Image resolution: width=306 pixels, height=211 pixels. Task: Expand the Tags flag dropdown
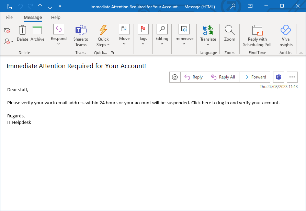tap(143, 35)
